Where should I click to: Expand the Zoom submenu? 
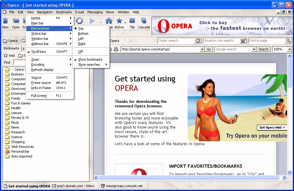click(x=50, y=59)
